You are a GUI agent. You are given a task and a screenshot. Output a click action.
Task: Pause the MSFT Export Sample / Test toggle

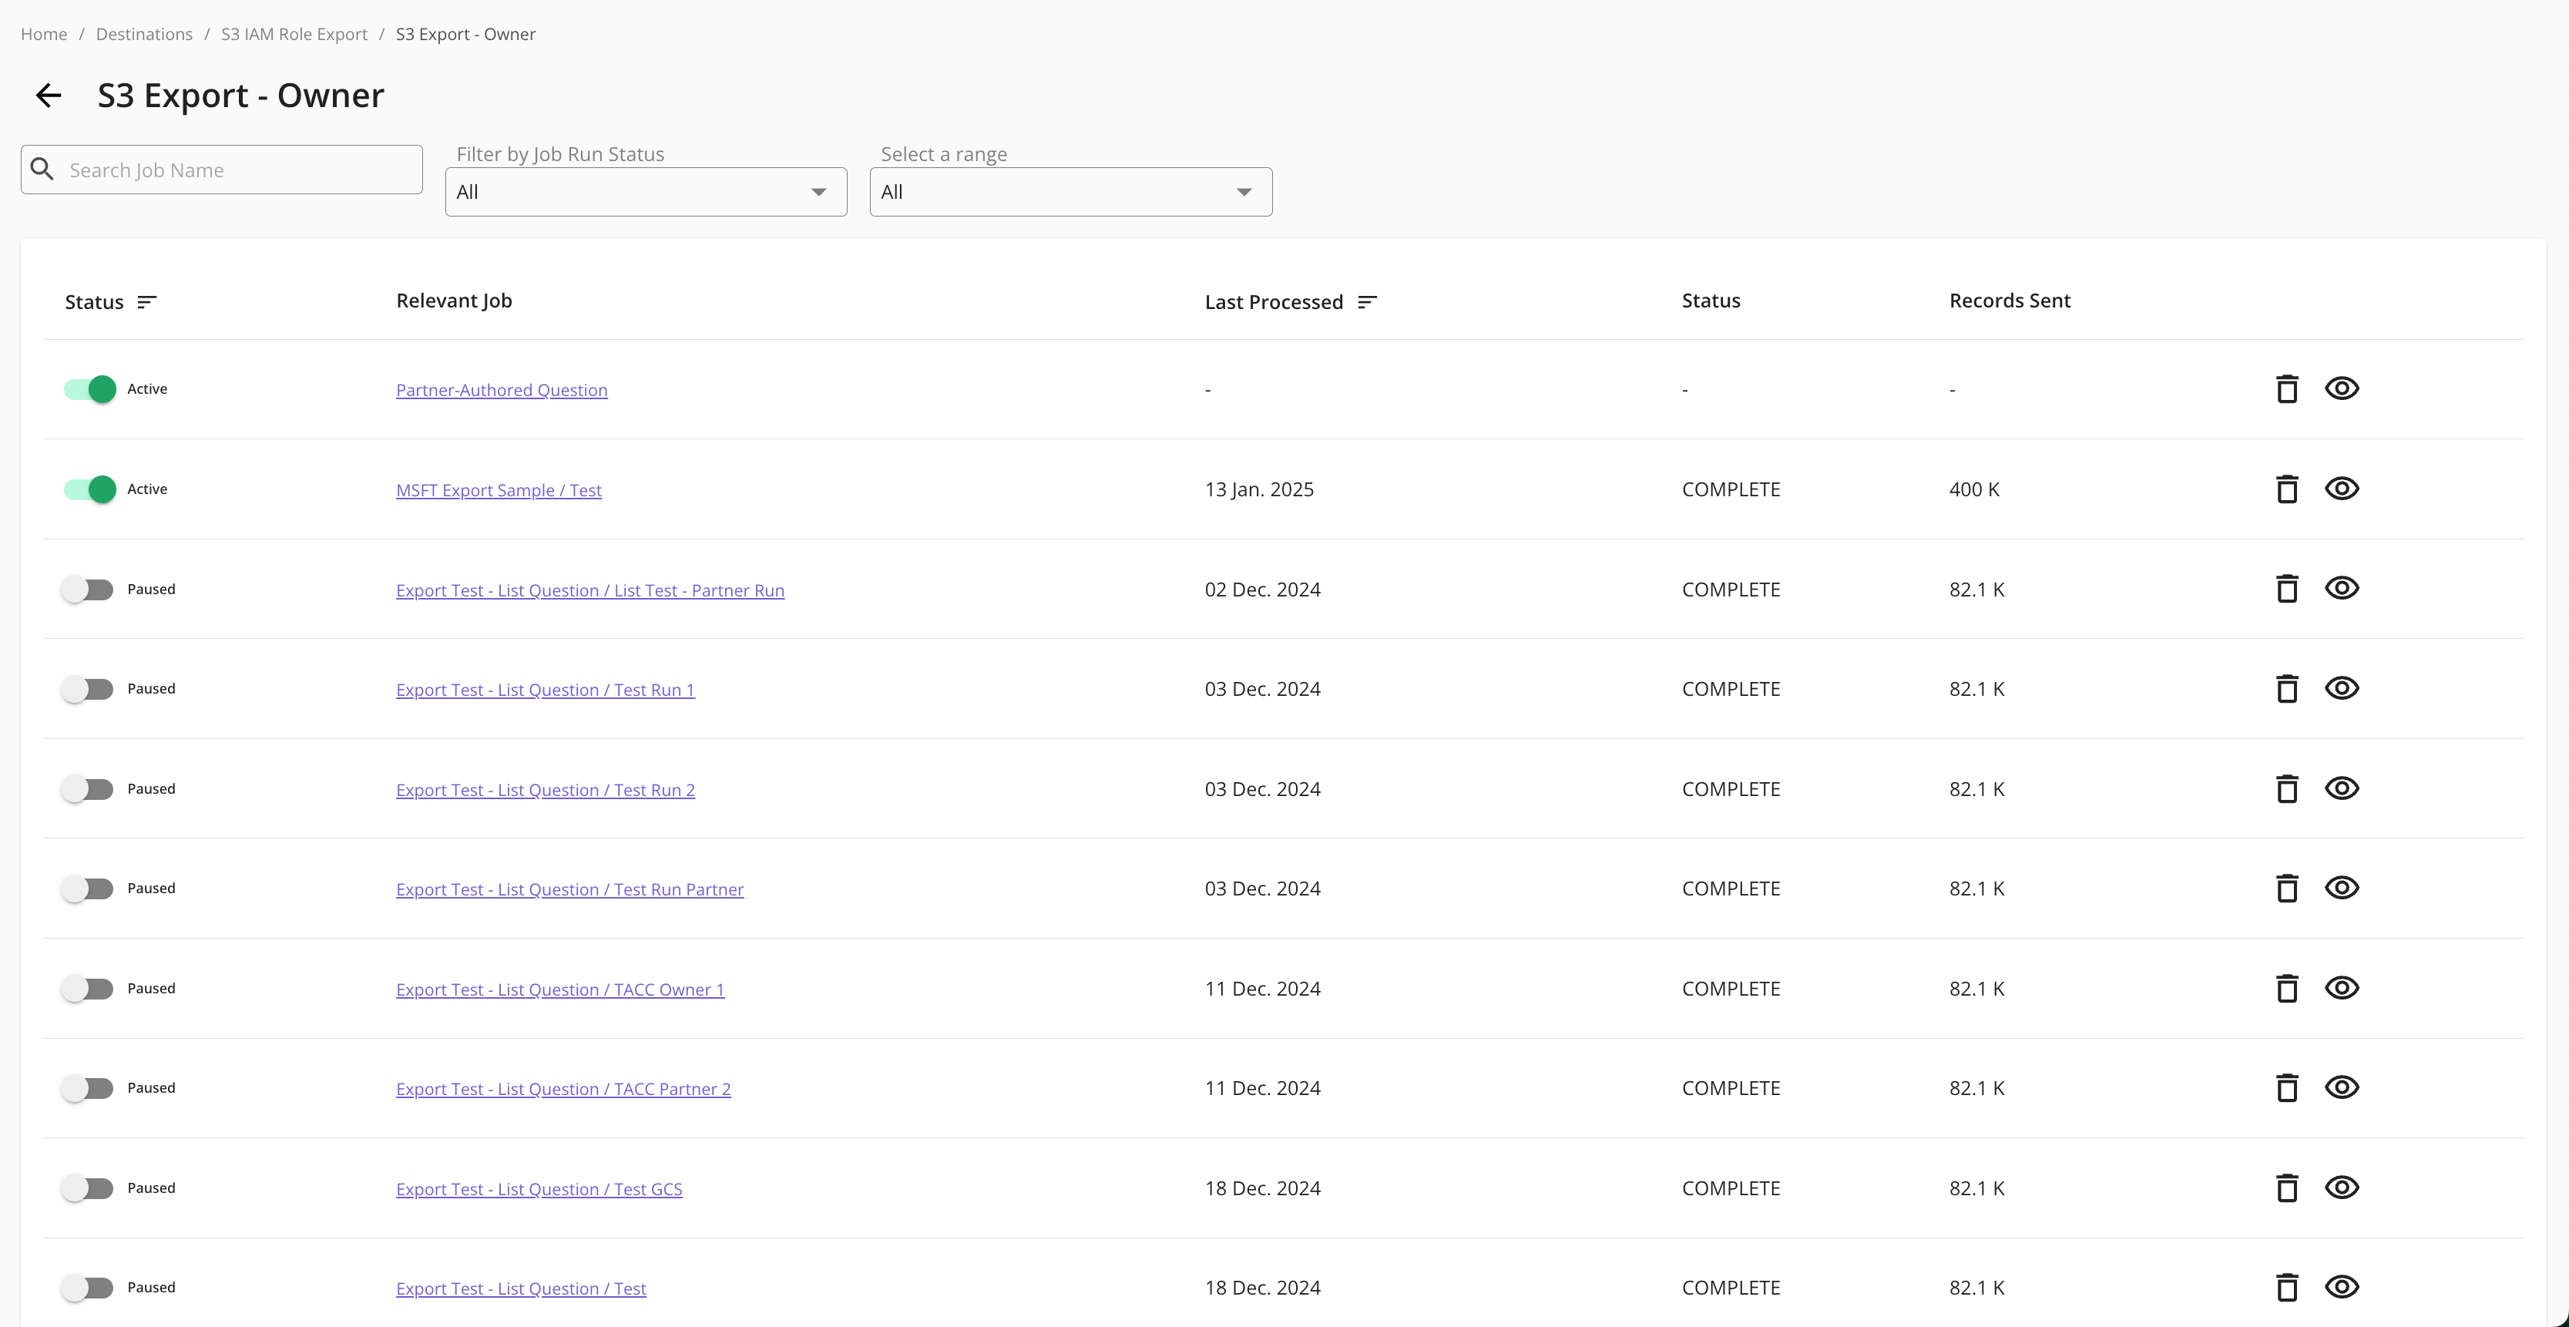coord(89,489)
